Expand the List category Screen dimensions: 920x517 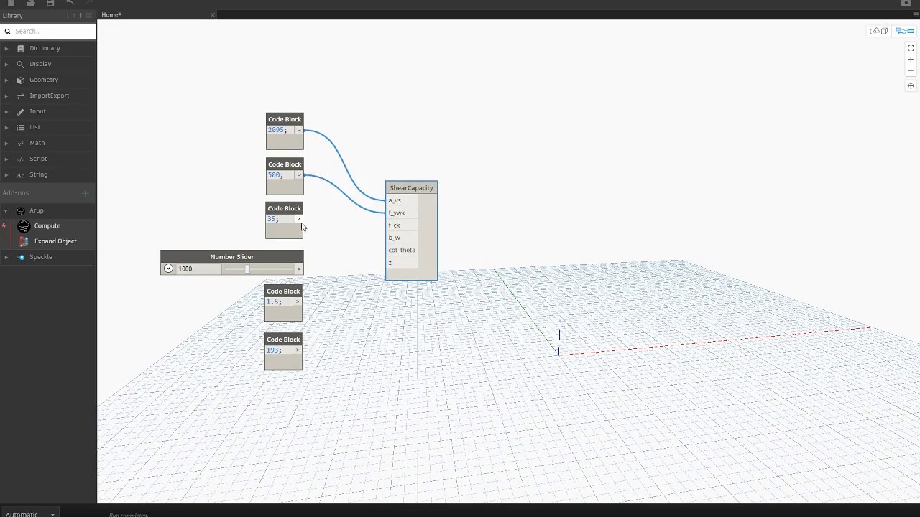[6, 127]
